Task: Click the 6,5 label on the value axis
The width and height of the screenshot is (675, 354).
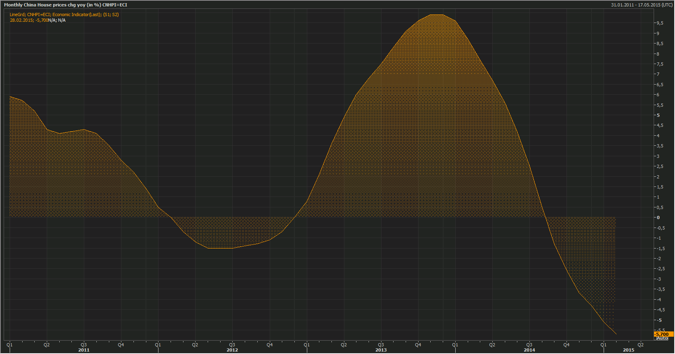Action: tap(660, 85)
